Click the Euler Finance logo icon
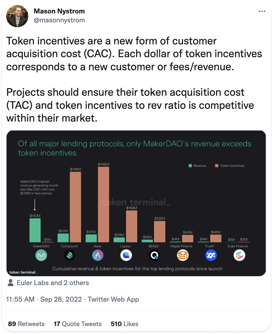This screenshot has width=273, height=334. tap(239, 255)
